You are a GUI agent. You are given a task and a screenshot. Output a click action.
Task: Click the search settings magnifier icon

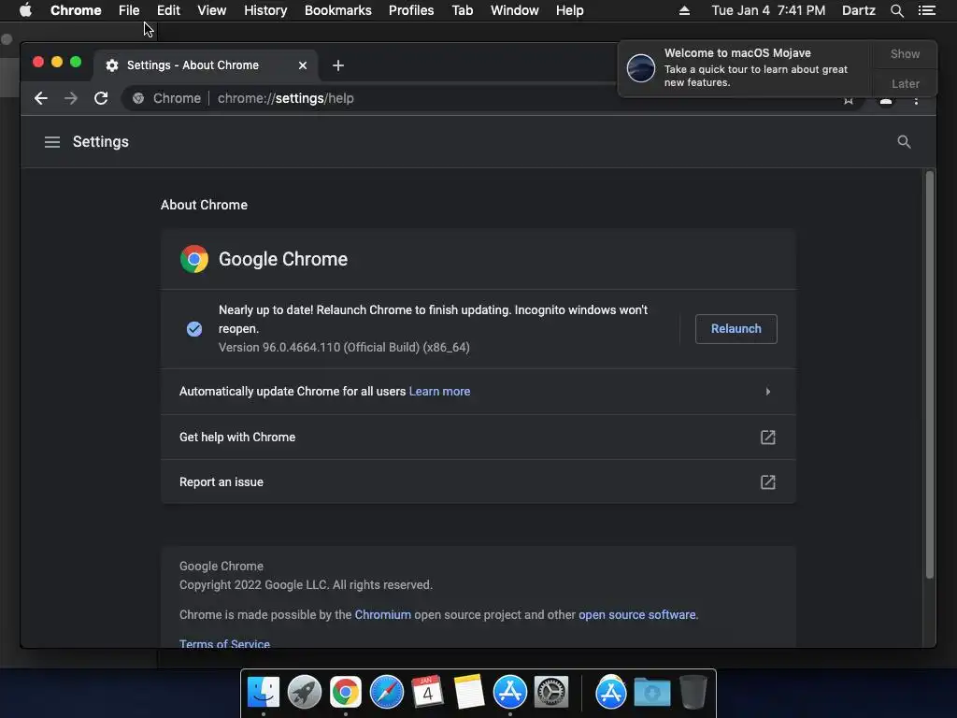coord(904,142)
